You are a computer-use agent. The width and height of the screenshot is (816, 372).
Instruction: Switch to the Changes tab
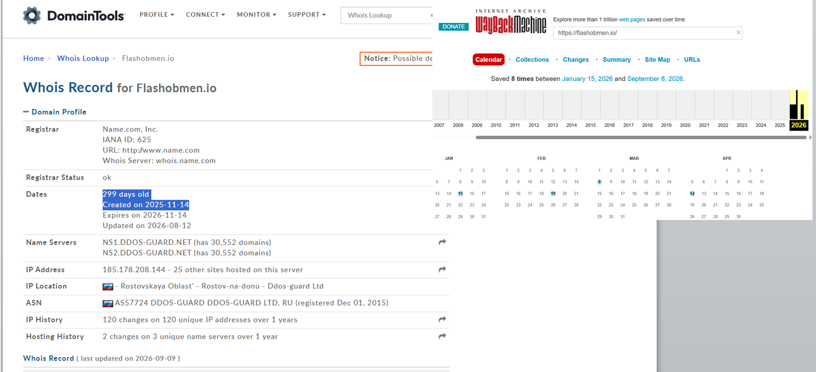coord(576,60)
